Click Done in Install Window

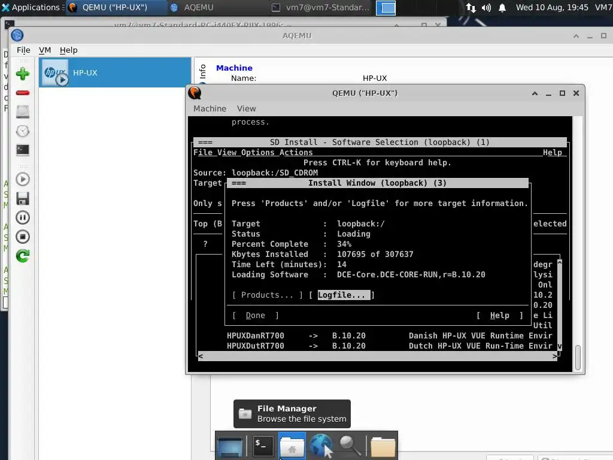tap(255, 315)
